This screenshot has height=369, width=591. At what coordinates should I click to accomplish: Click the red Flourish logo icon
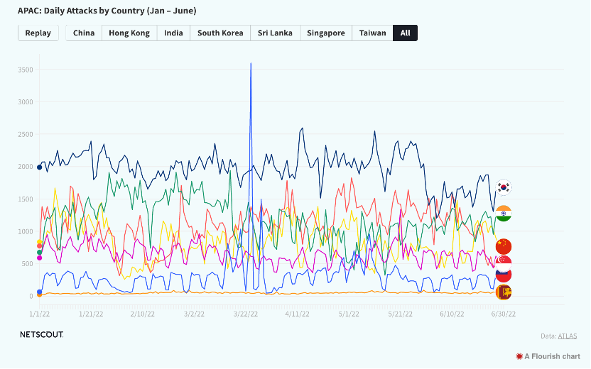519,356
